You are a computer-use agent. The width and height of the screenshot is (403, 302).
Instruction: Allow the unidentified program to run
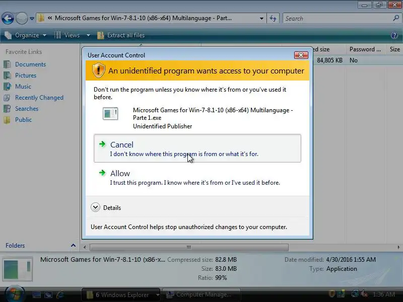click(197, 177)
